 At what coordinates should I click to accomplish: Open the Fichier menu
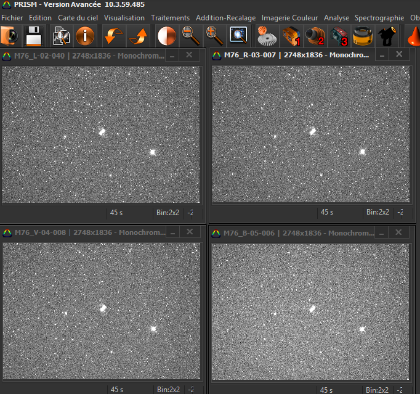pos(12,18)
